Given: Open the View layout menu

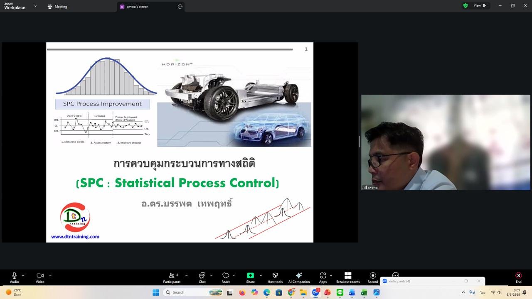Looking at the screenshot, I should click(x=480, y=6).
